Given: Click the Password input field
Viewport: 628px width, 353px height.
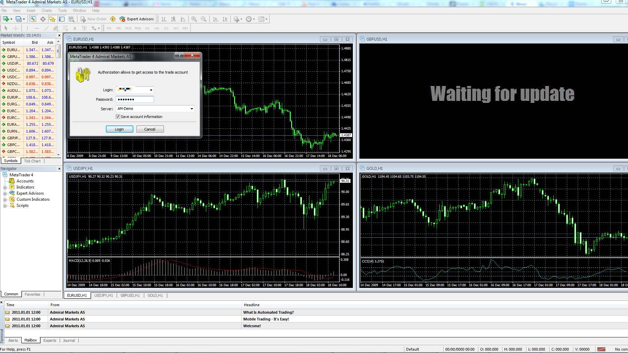Looking at the screenshot, I should click(135, 99).
